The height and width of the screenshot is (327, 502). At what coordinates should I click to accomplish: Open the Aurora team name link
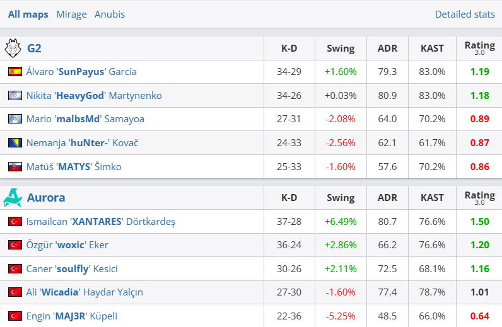click(x=46, y=198)
